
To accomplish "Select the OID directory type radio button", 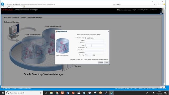I will click(86, 38).
